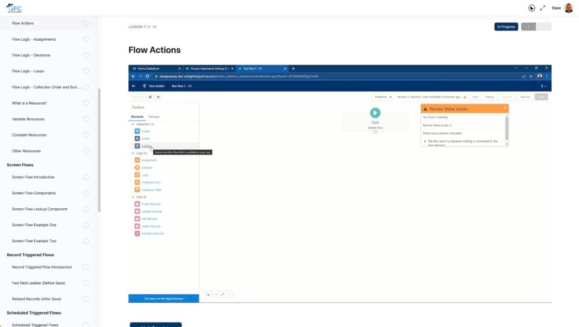
Task: Mark Flow Logic - Decisions circle
Action: [86, 55]
